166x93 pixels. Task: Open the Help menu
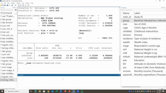32,3
